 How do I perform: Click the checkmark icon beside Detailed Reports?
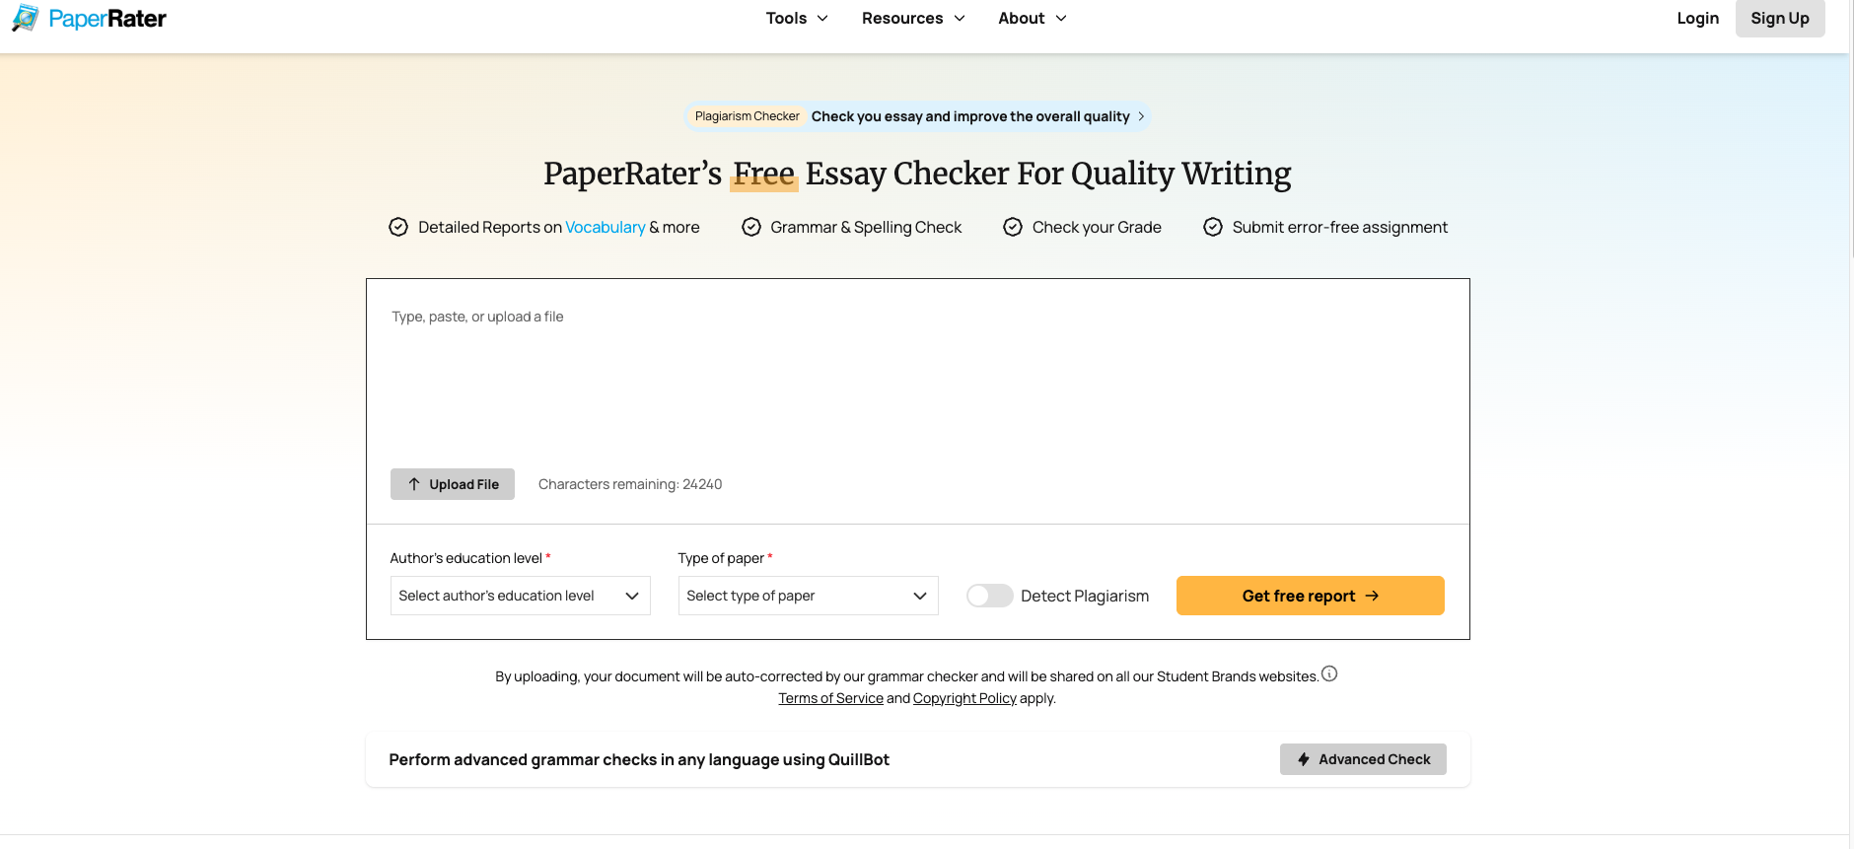[397, 227]
